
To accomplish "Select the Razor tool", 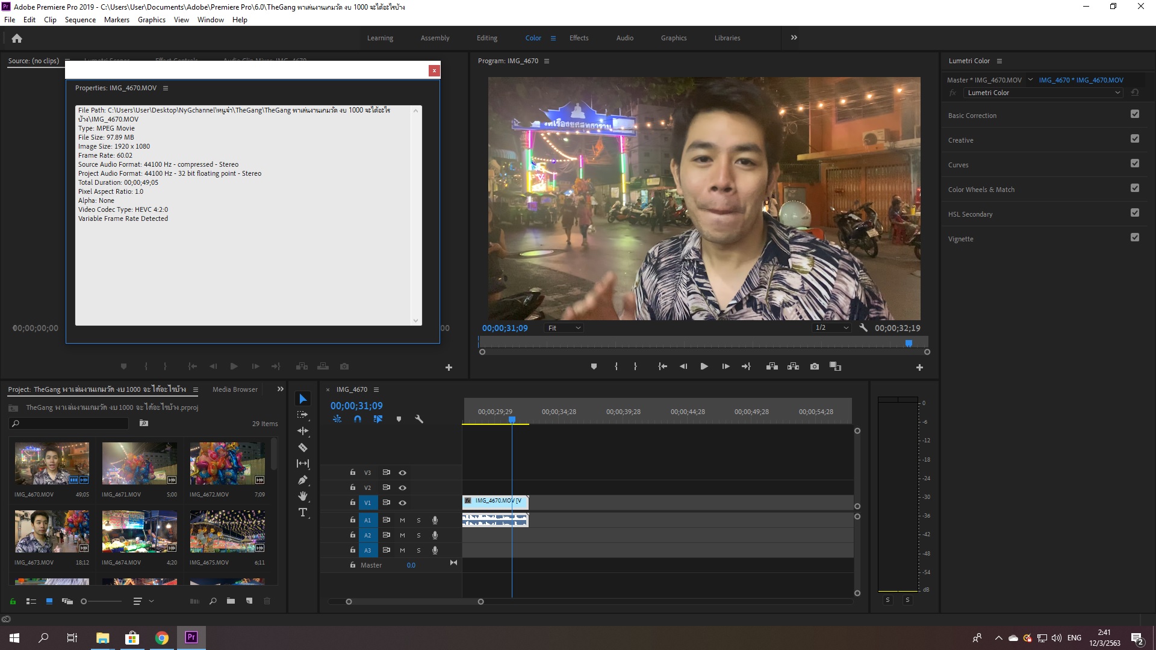I will 303,447.
